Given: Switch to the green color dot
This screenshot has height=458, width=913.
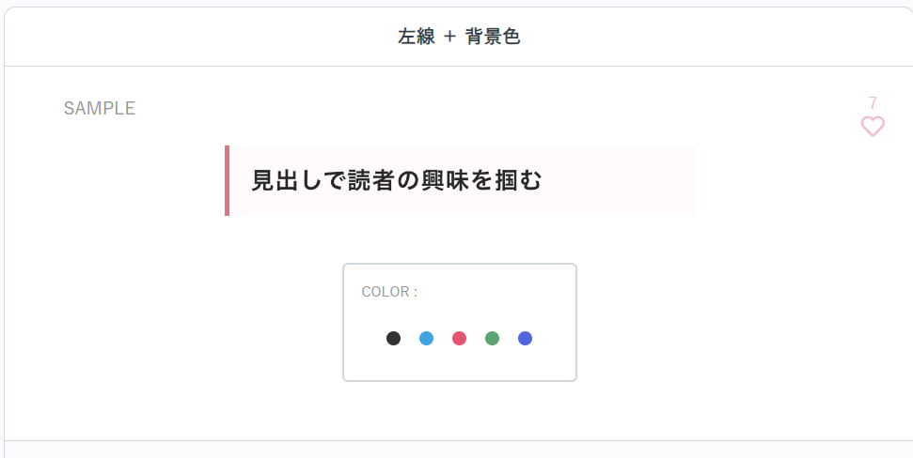Looking at the screenshot, I should click(492, 339).
